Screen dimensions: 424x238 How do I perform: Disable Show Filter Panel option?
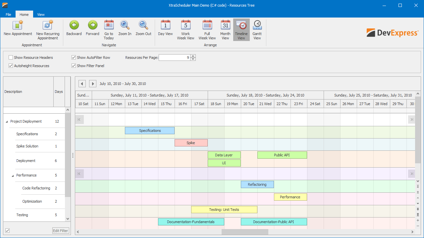74,66
